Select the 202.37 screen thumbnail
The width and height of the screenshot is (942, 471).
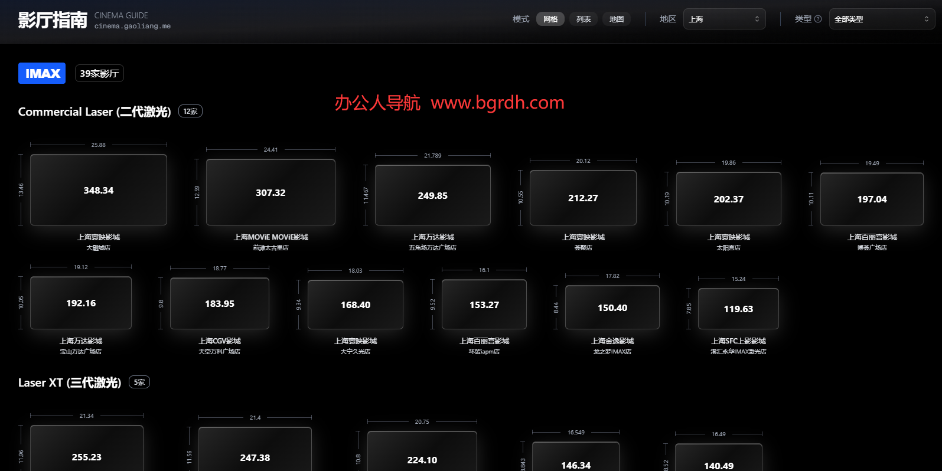tap(729, 199)
